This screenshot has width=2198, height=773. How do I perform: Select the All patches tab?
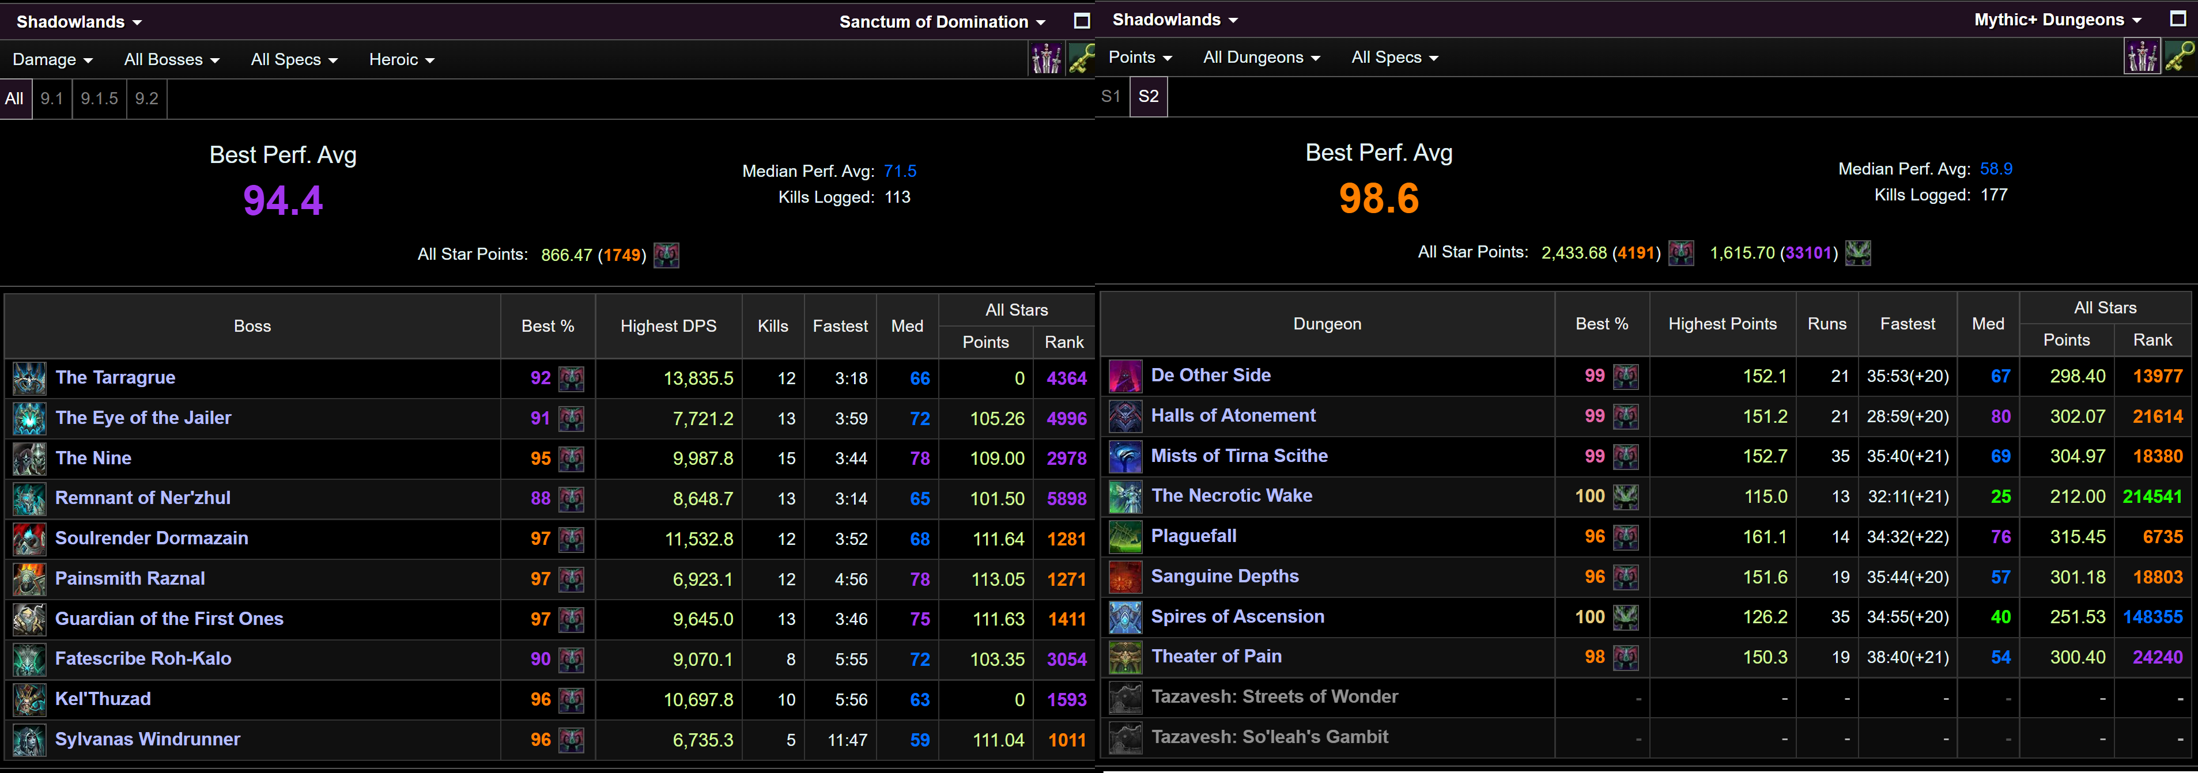[x=14, y=98]
